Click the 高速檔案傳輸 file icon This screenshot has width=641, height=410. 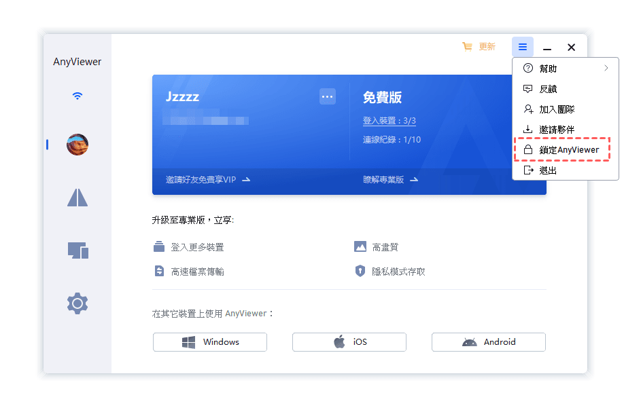pos(160,271)
